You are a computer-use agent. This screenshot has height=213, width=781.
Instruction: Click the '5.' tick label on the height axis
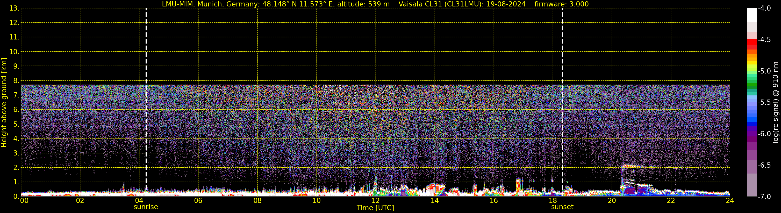pos(16,124)
